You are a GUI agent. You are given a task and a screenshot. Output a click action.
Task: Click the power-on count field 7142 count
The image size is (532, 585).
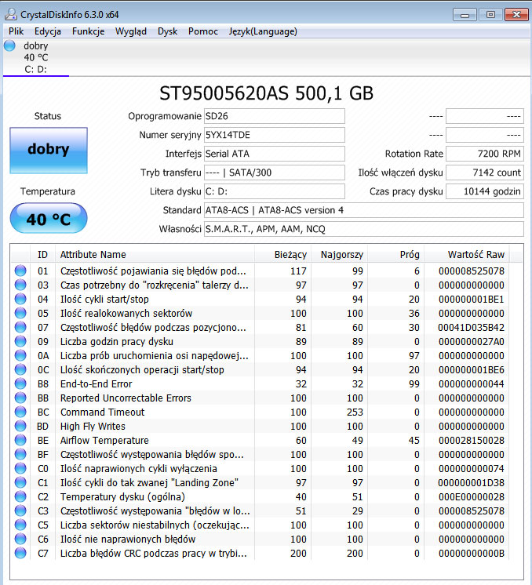(x=485, y=173)
